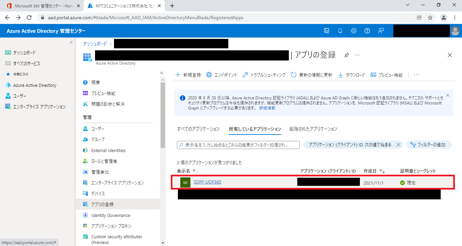462x246 pixels.
Task: Close the アプリの登録 blade
Action: tap(450, 55)
